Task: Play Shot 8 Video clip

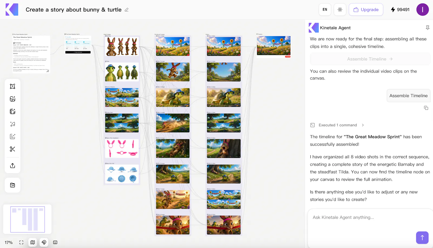Action: (x=224, y=225)
